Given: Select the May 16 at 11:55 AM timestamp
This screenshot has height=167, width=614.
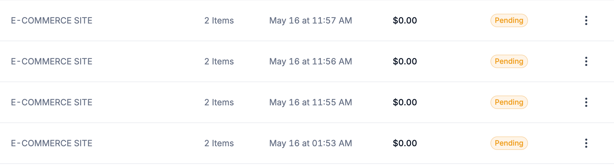Looking at the screenshot, I should click(311, 102).
